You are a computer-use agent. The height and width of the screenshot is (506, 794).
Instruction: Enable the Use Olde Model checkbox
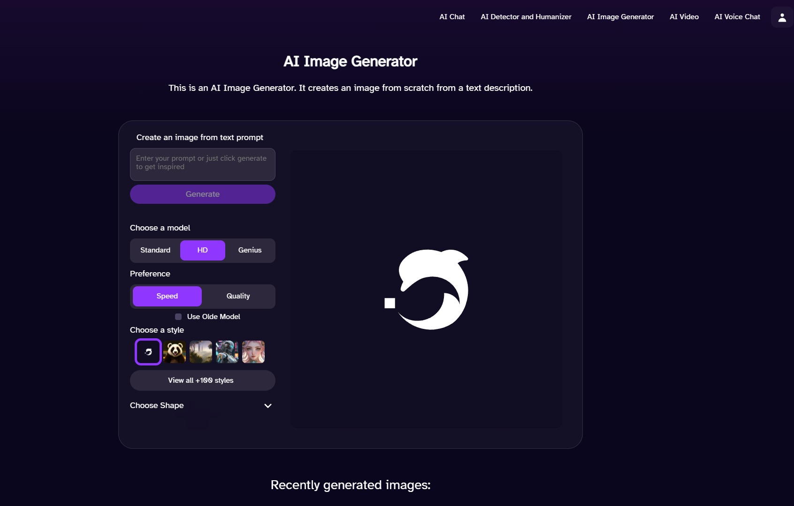point(178,317)
